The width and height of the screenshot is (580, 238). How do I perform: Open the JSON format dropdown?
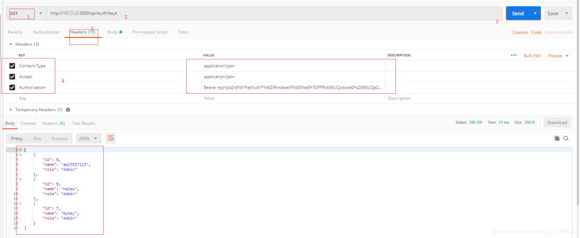(x=89, y=138)
